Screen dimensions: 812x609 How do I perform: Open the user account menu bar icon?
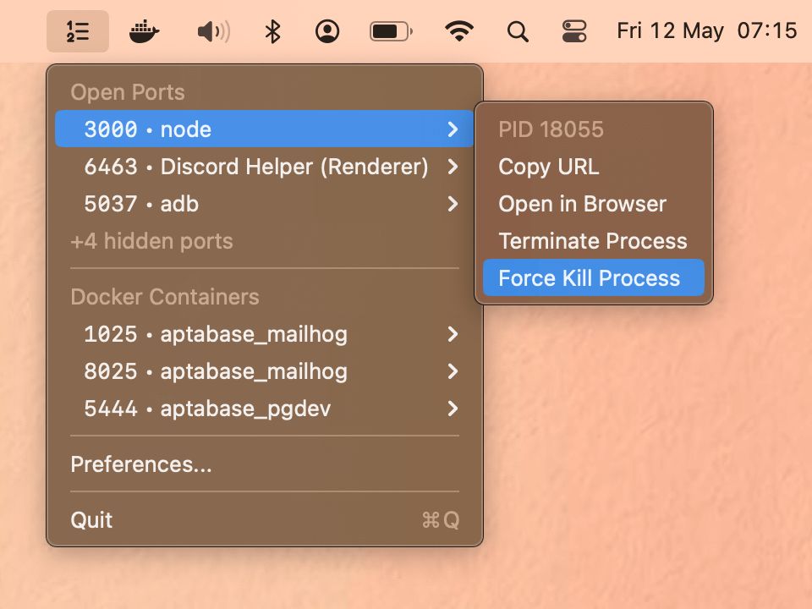pyautogui.click(x=327, y=30)
